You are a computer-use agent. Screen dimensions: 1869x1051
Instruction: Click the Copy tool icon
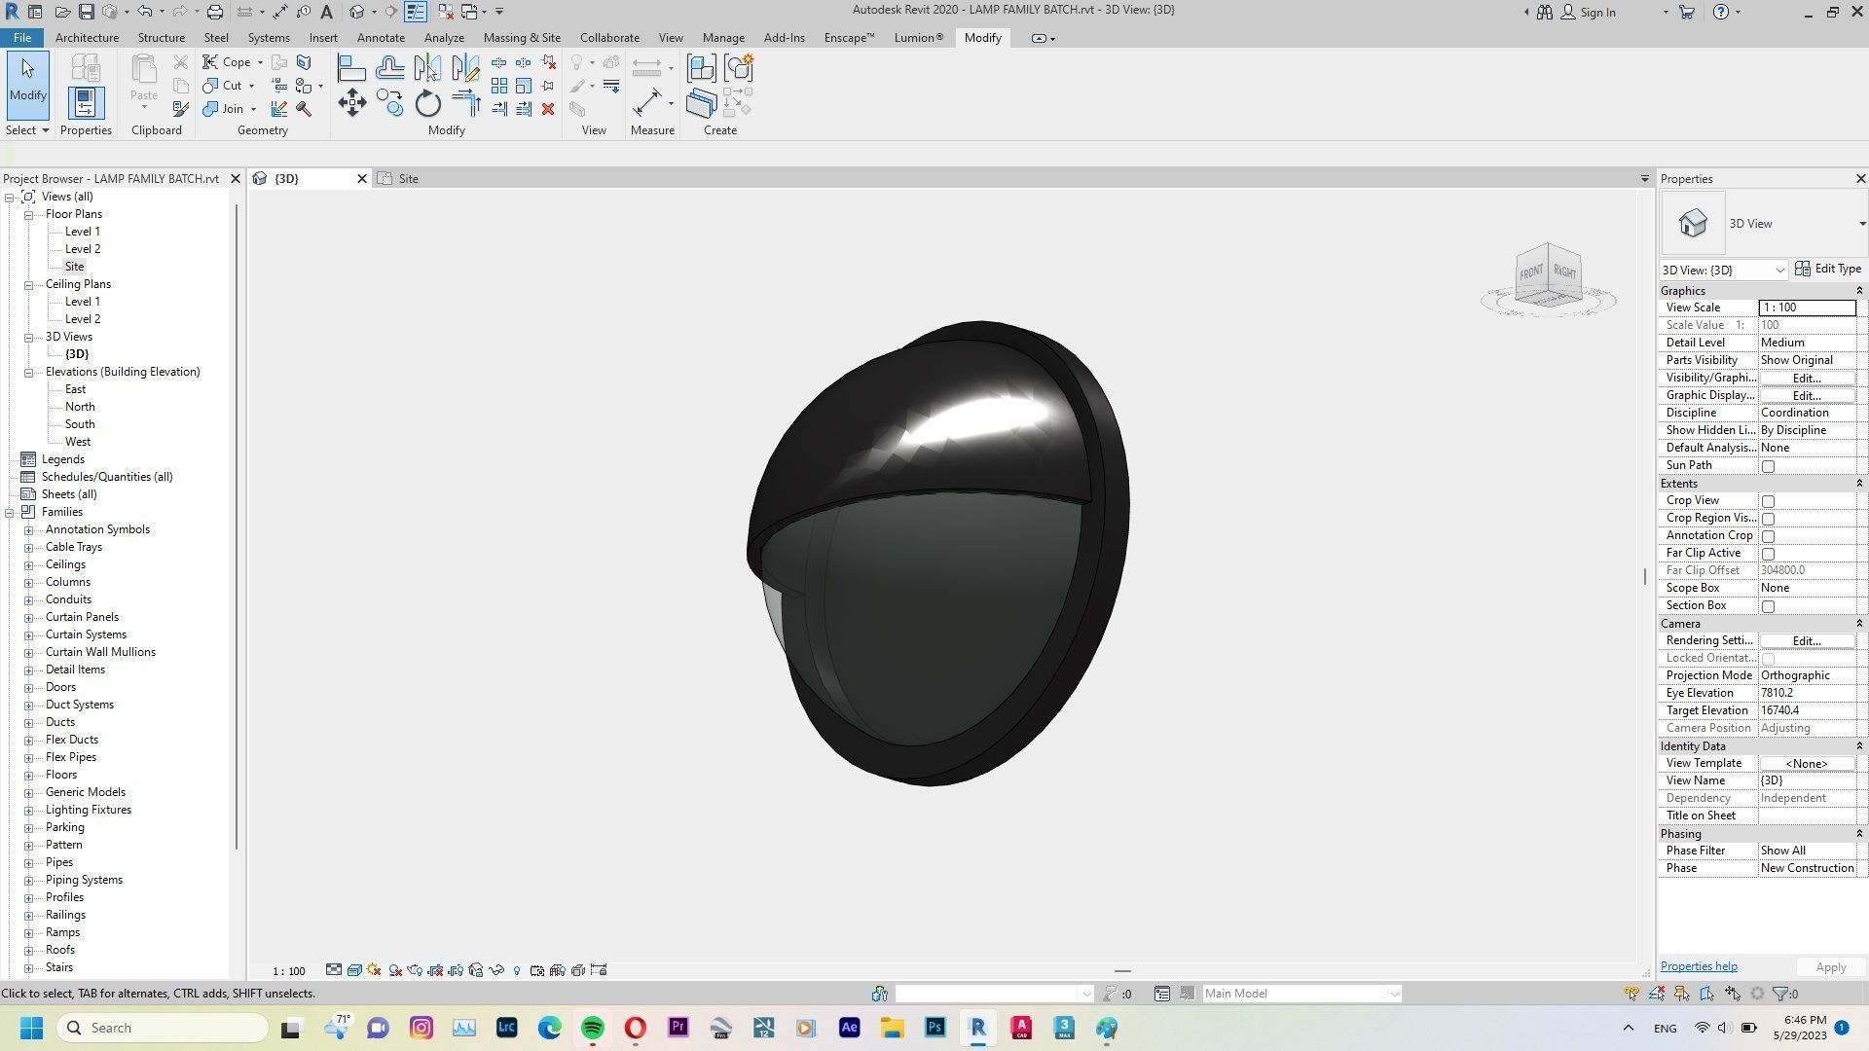[390, 104]
